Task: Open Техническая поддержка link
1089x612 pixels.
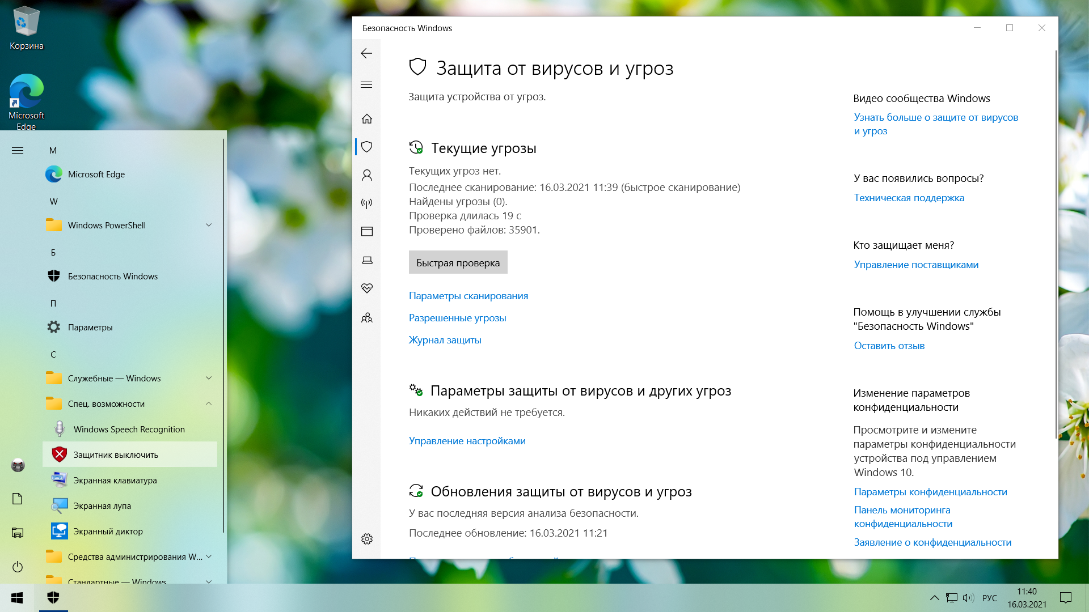Action: 909,198
